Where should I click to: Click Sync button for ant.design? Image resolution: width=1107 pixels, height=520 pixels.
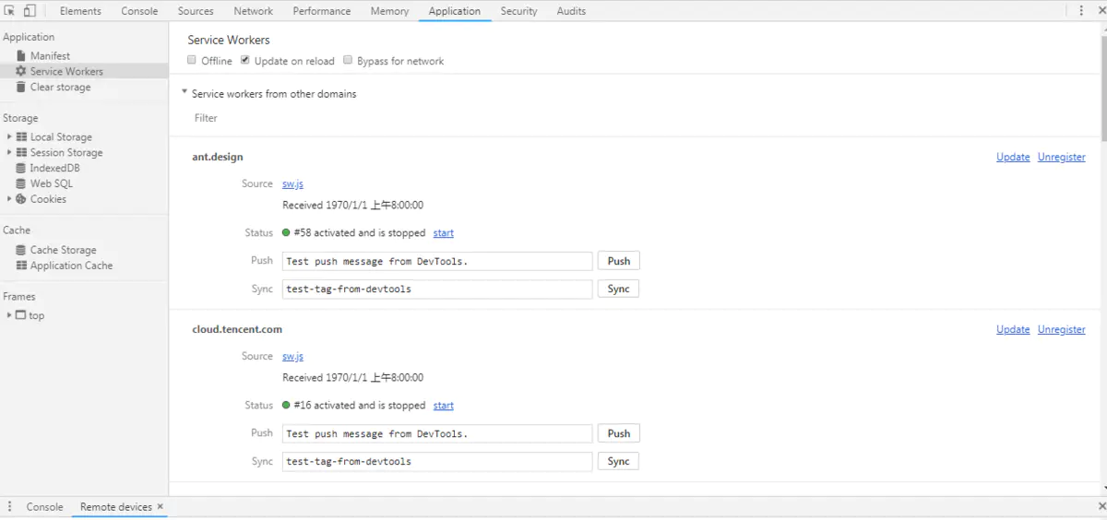coord(619,289)
